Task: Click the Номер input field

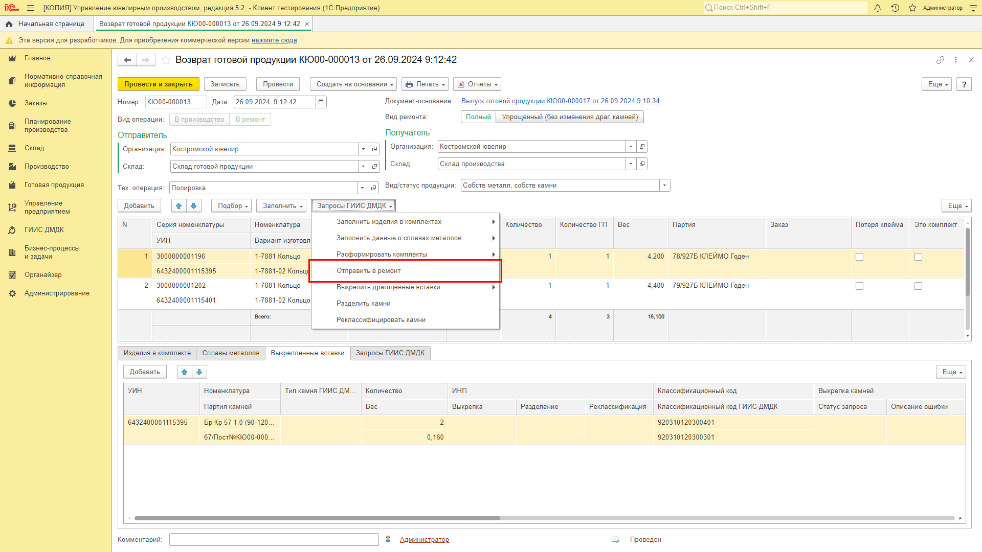Action: (x=176, y=102)
